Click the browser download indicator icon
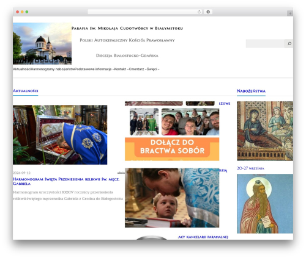The width and height of the screenshot is (306, 258). coord(208,12)
